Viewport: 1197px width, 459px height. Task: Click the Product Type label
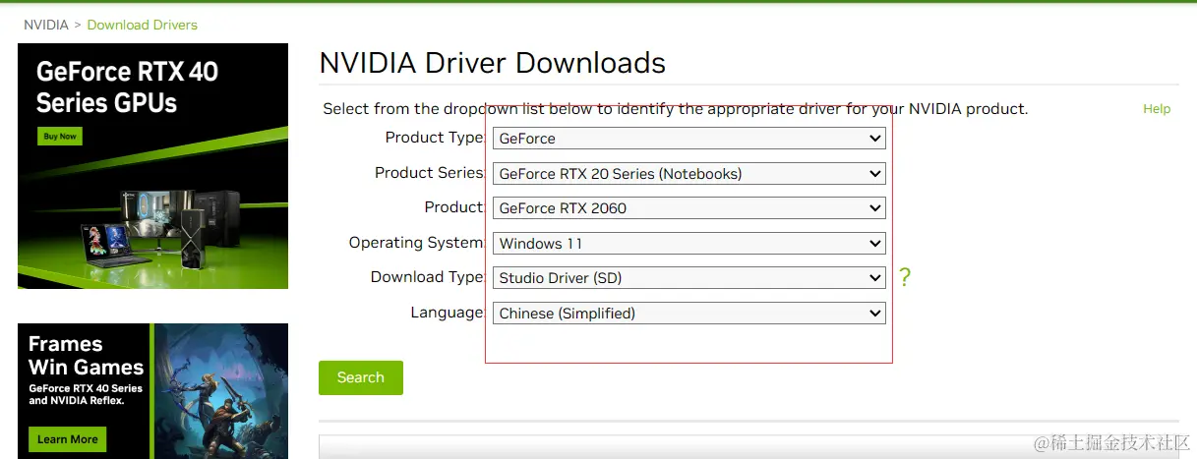pos(435,138)
